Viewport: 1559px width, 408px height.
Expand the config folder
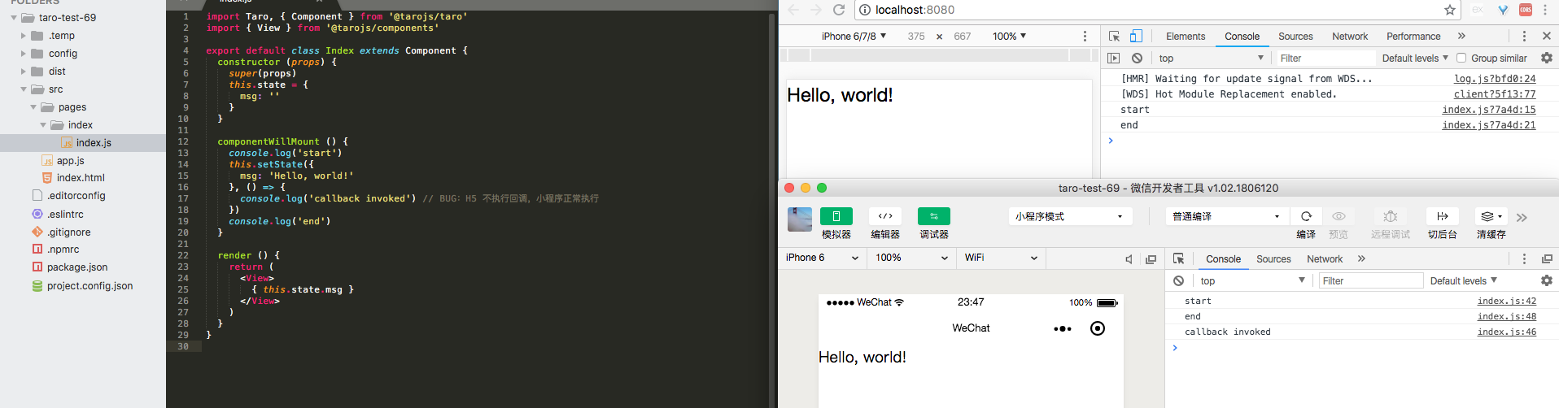click(x=24, y=54)
